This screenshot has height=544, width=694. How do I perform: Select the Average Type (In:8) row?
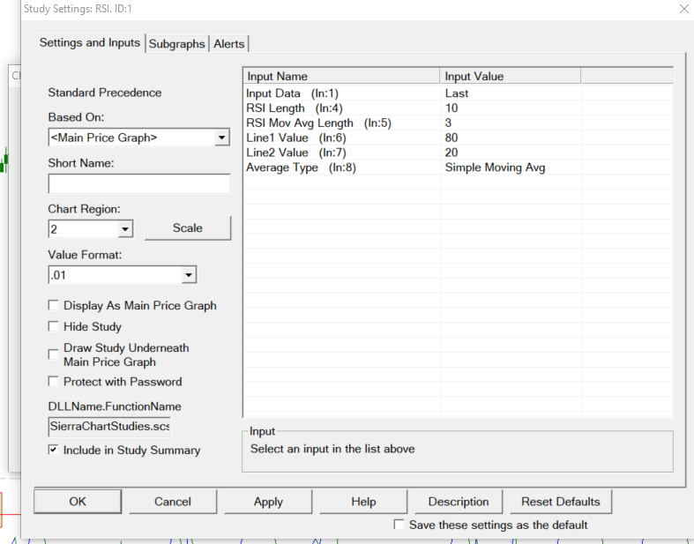click(x=458, y=168)
